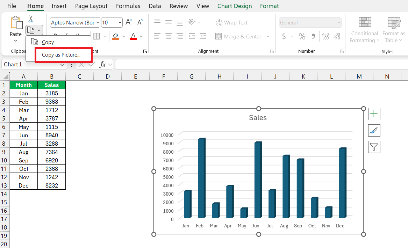
Task: Open the font name dropdown
Action: (x=98, y=23)
